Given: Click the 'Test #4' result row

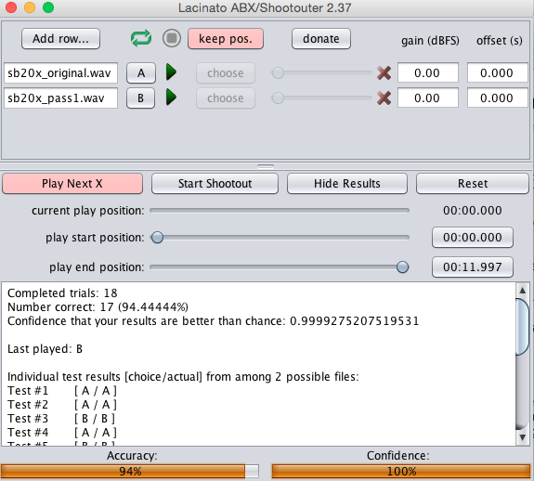Looking at the screenshot, I should [62, 433].
